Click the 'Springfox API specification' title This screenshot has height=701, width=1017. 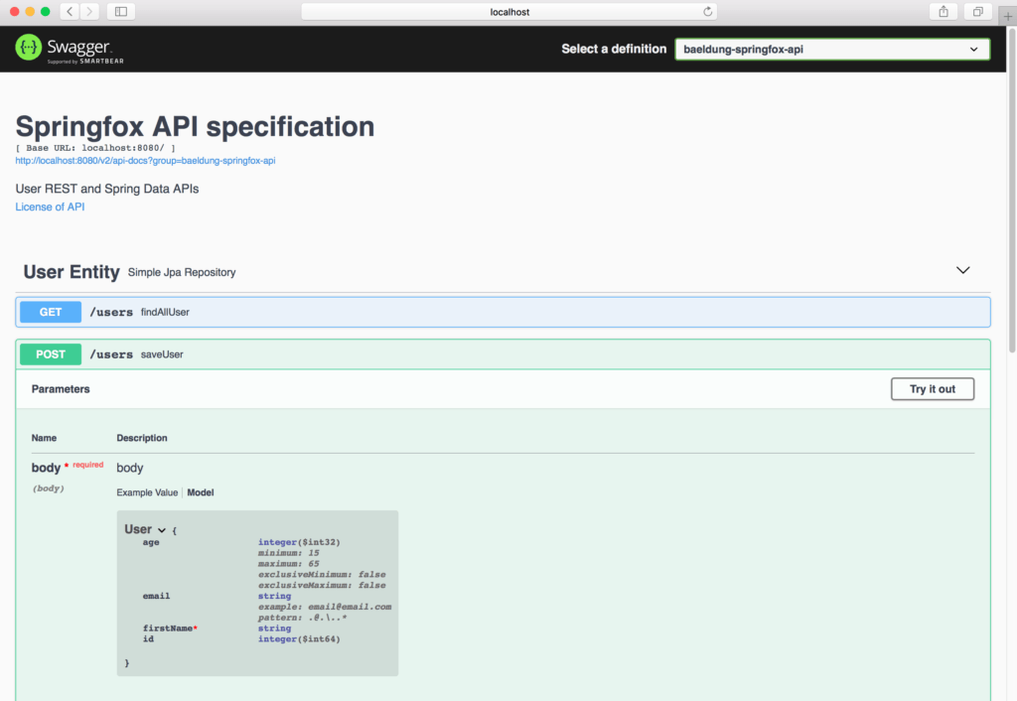pos(195,126)
